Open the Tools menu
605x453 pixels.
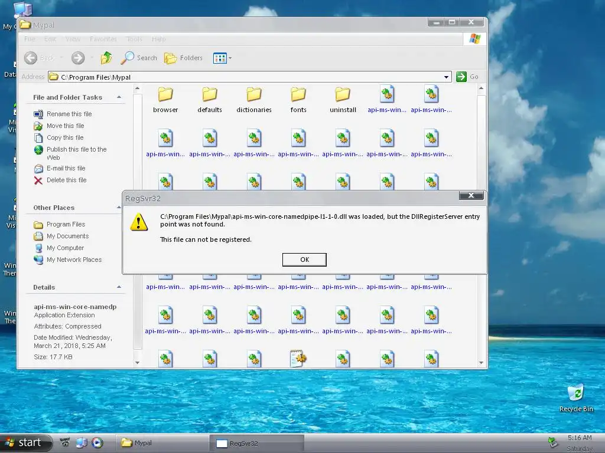(134, 39)
